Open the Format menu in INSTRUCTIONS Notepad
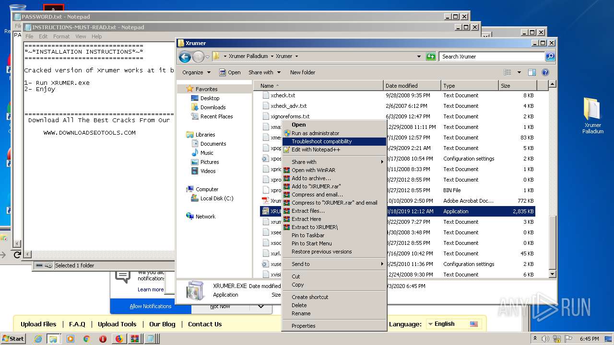 tap(61, 36)
